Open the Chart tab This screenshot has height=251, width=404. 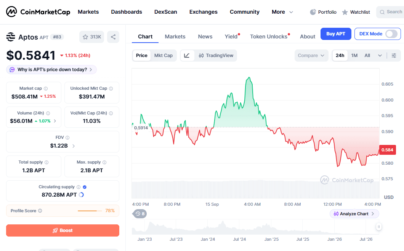tap(145, 37)
